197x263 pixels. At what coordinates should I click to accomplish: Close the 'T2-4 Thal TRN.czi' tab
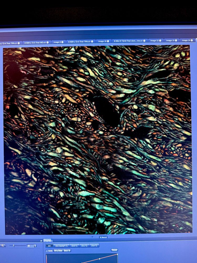[19, 43]
